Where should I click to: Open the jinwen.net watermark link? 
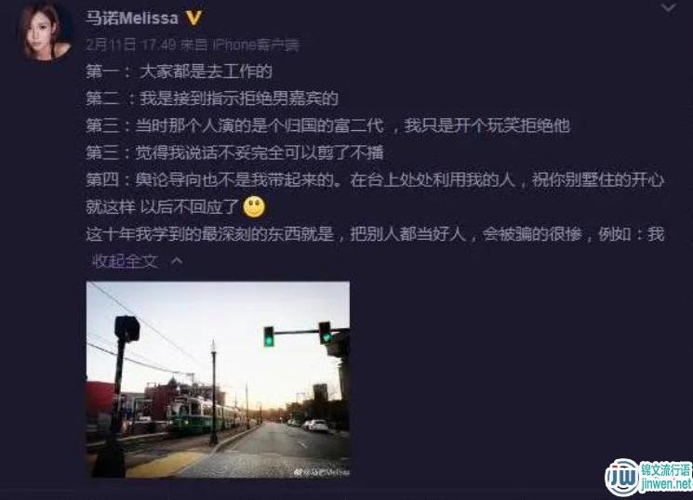tap(666, 484)
